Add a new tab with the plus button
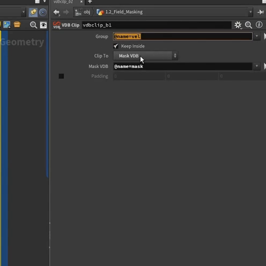The image size is (266, 266). coord(90,2)
